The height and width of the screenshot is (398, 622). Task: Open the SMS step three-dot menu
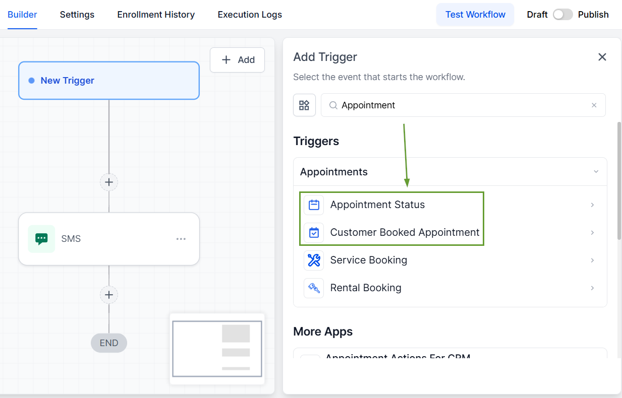coord(181,239)
